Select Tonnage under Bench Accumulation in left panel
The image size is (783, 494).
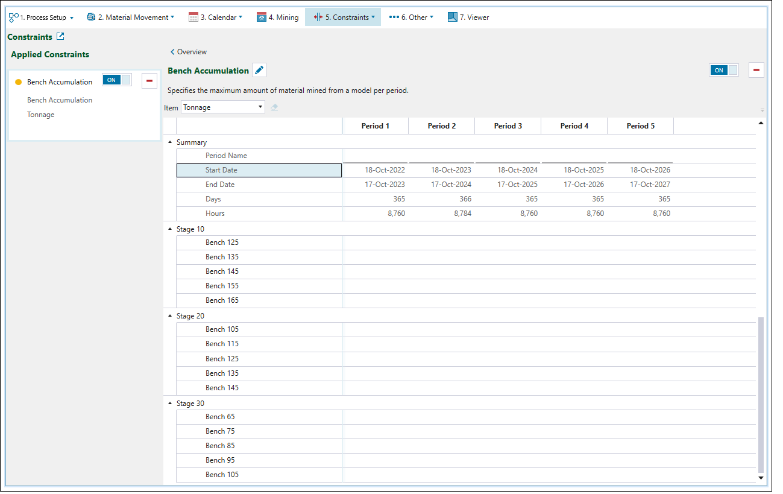point(41,115)
